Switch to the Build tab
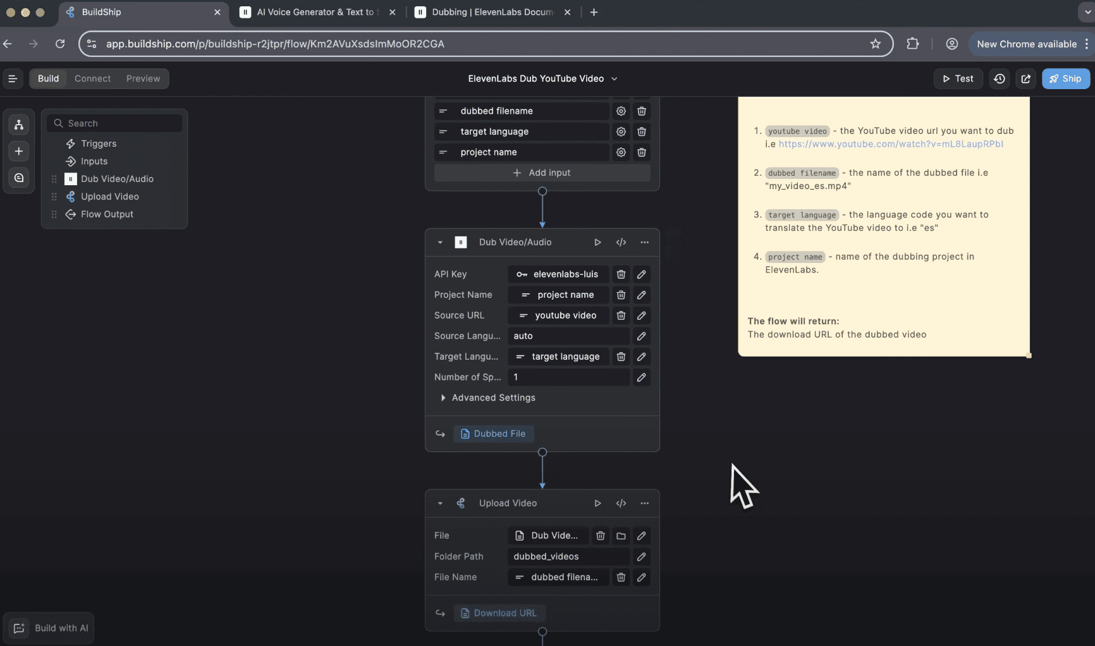The image size is (1095, 646). 48,78
